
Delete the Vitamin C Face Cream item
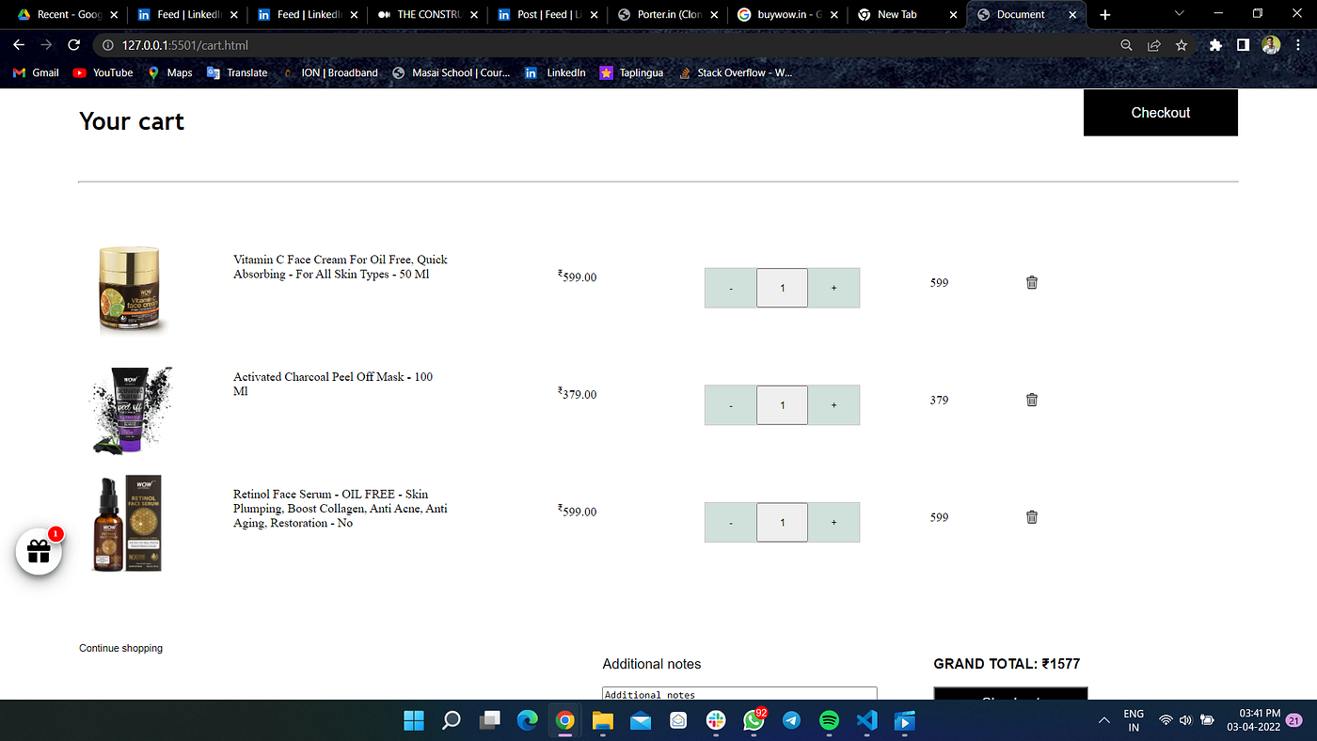pyautogui.click(x=1031, y=282)
